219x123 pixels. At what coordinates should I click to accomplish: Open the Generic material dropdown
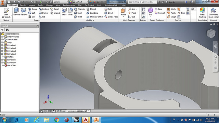[x=61, y=2]
